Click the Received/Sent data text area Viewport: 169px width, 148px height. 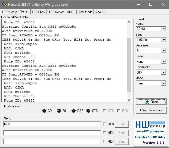pos(64,61)
